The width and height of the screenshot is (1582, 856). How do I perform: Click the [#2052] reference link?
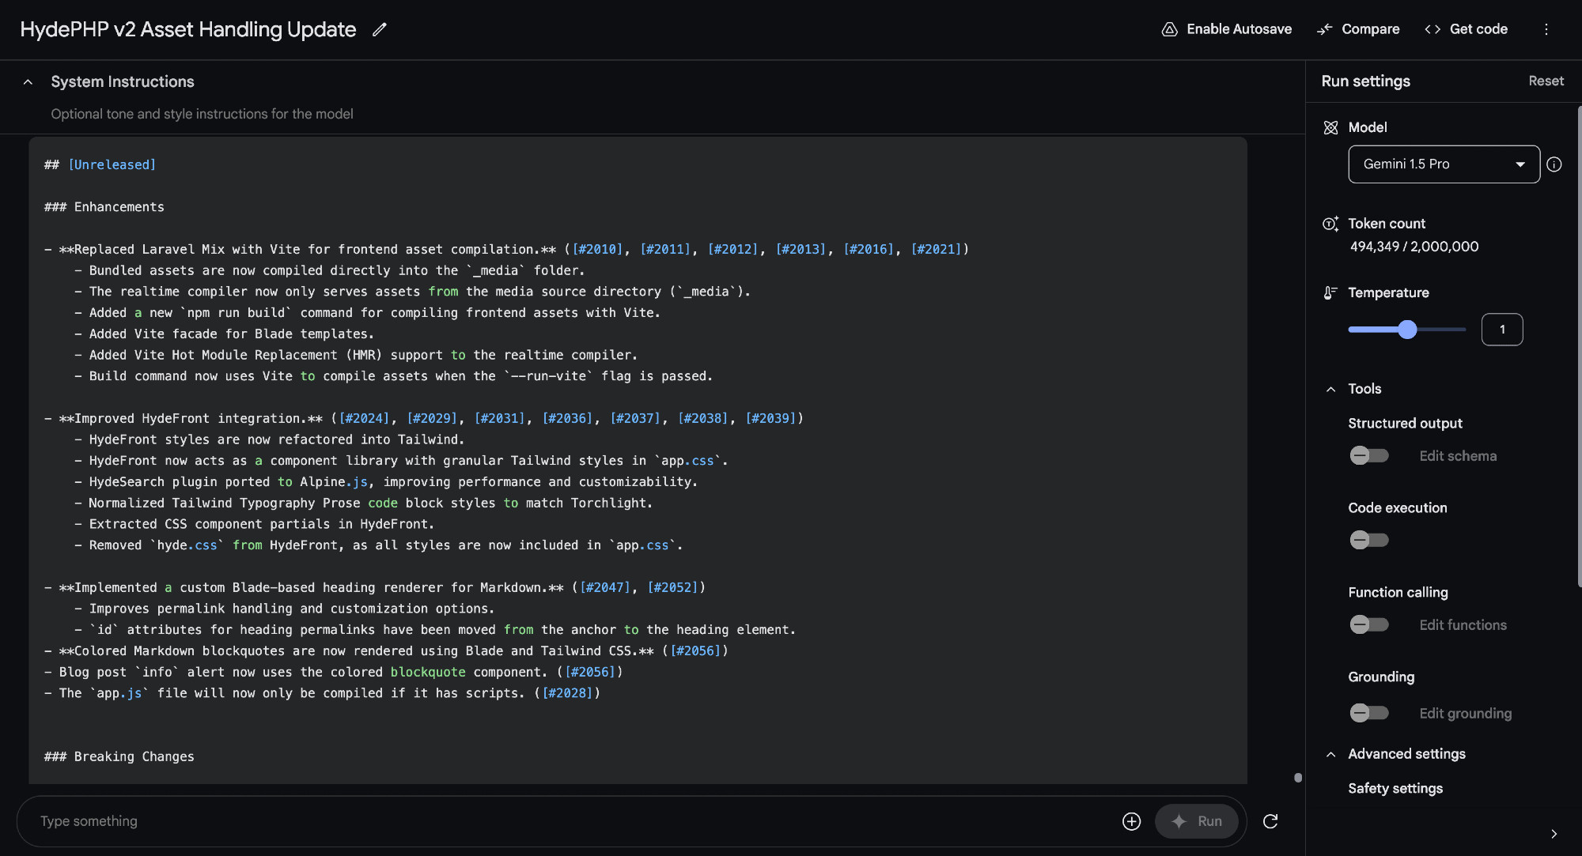point(672,587)
